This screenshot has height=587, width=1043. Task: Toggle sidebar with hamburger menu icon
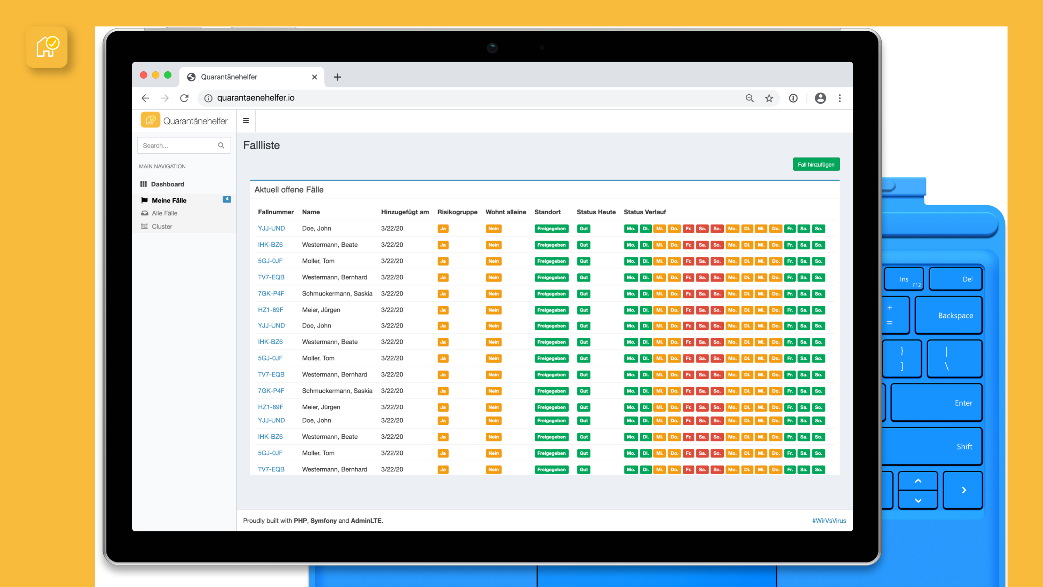[246, 121]
